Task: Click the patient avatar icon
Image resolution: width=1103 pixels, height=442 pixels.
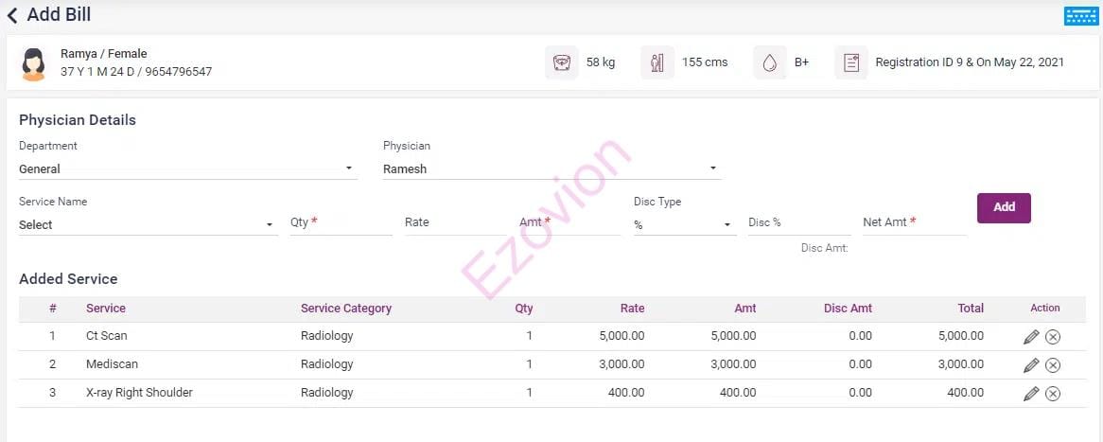Action: (34, 63)
